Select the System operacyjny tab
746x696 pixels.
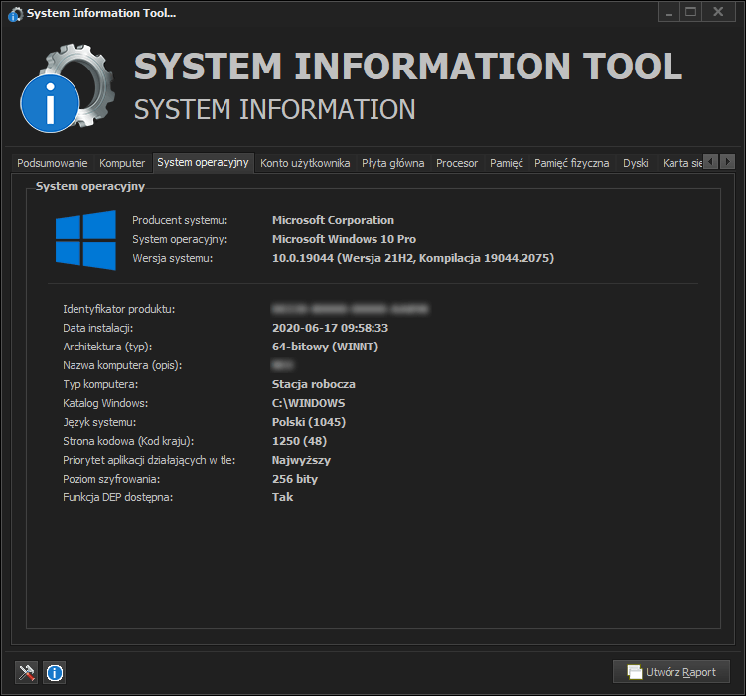204,162
